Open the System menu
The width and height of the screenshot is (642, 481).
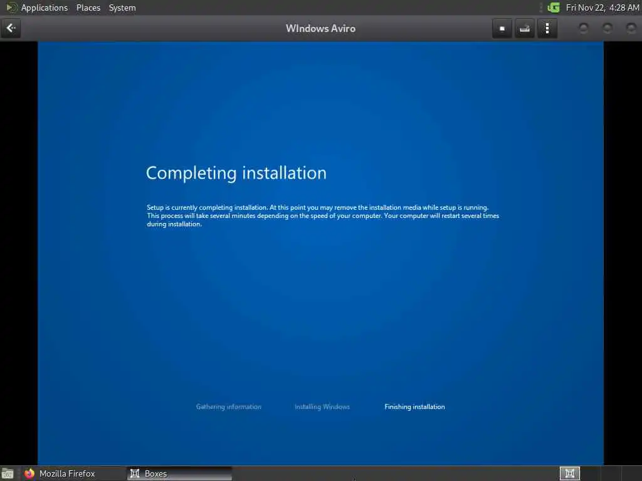point(122,8)
